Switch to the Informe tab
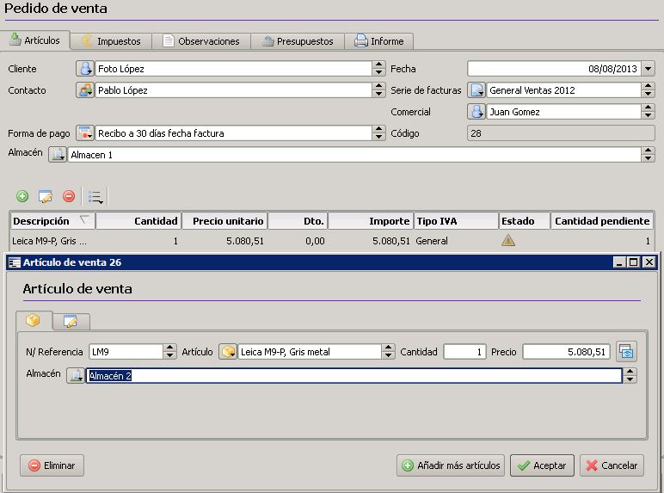 (379, 41)
